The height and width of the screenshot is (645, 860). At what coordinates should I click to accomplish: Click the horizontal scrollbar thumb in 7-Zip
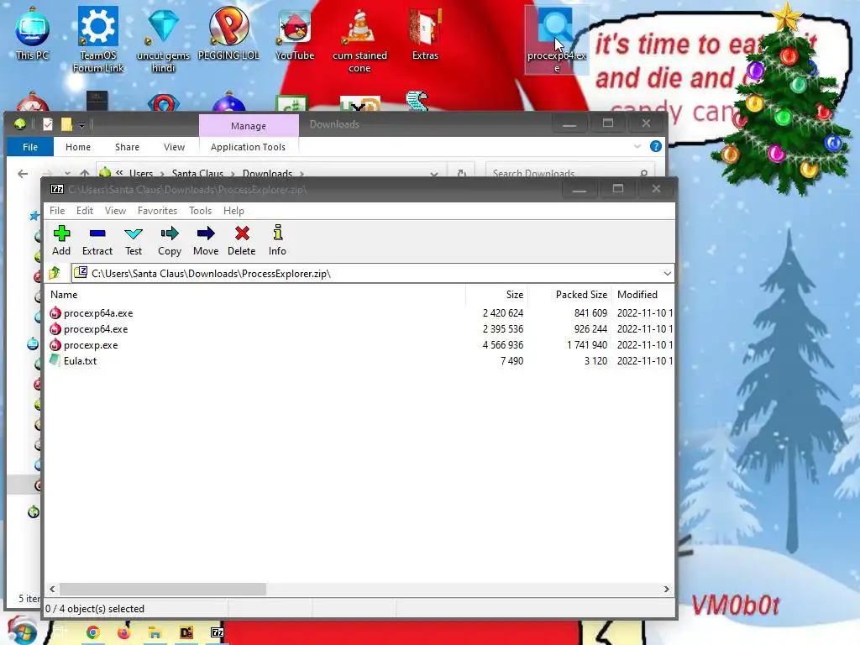163,589
